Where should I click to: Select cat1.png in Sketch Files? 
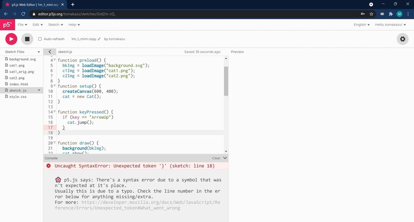tap(17, 65)
